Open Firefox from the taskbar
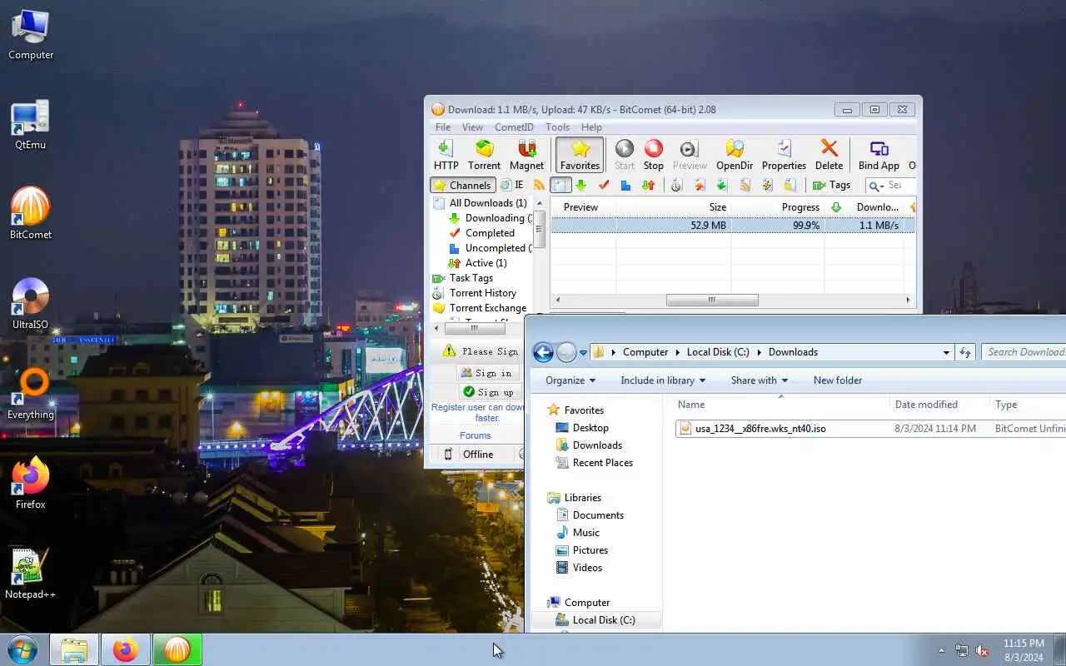The height and width of the screenshot is (666, 1066). [126, 649]
